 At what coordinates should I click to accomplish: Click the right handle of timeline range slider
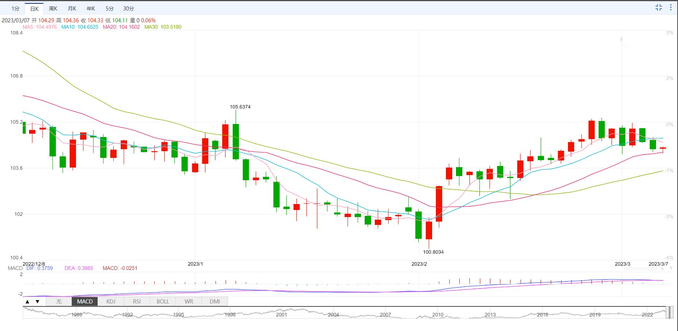672,312
